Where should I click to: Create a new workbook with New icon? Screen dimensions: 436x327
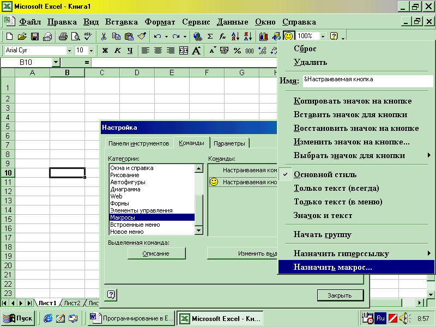9,36
